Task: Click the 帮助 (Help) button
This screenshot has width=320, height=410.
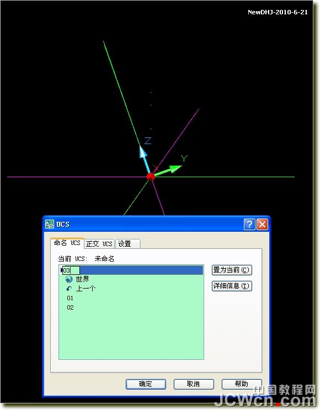Action: tap(242, 384)
